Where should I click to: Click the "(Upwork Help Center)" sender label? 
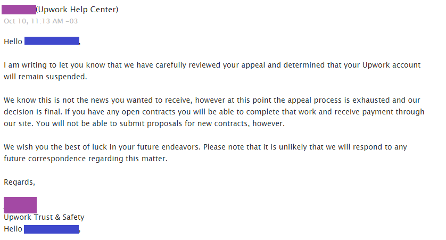pyautogui.click(x=77, y=10)
